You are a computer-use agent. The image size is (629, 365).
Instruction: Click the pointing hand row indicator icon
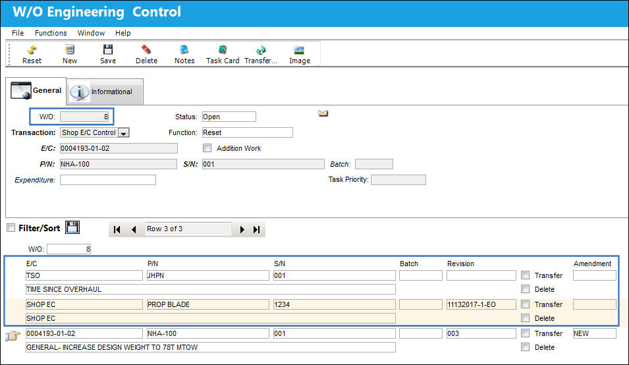pos(13,335)
